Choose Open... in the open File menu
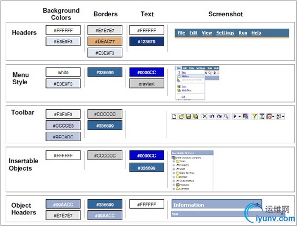Screen dimensions: 298x227 pyautogui.click(x=185, y=76)
